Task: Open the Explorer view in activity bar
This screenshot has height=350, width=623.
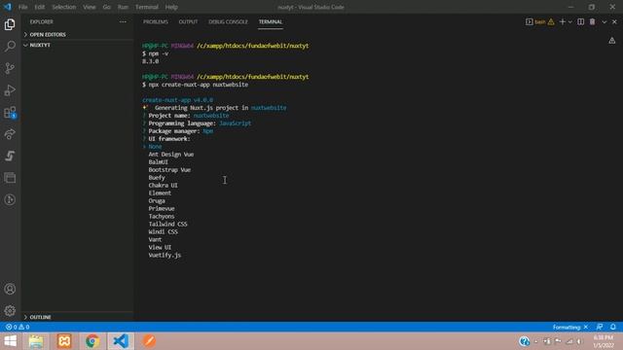Action: 10,24
